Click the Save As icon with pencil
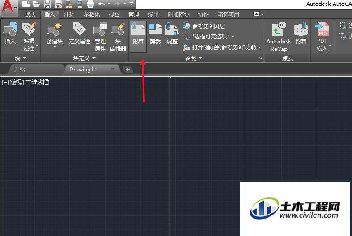 (58, 4)
